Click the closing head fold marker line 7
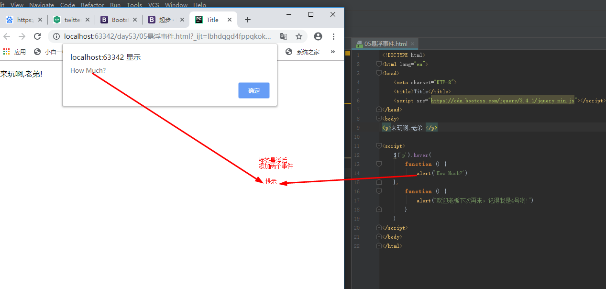This screenshot has height=289, width=606. [379, 110]
